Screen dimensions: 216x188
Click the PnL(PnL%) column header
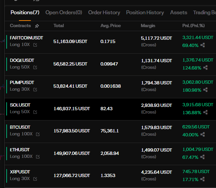(x=193, y=26)
